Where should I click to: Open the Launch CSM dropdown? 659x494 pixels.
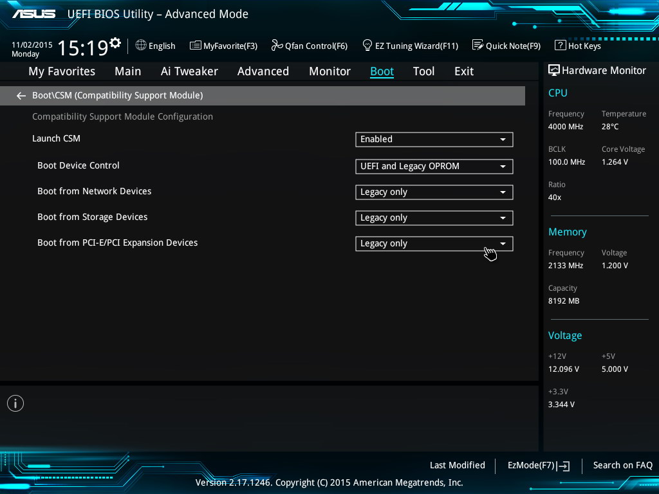tap(434, 139)
